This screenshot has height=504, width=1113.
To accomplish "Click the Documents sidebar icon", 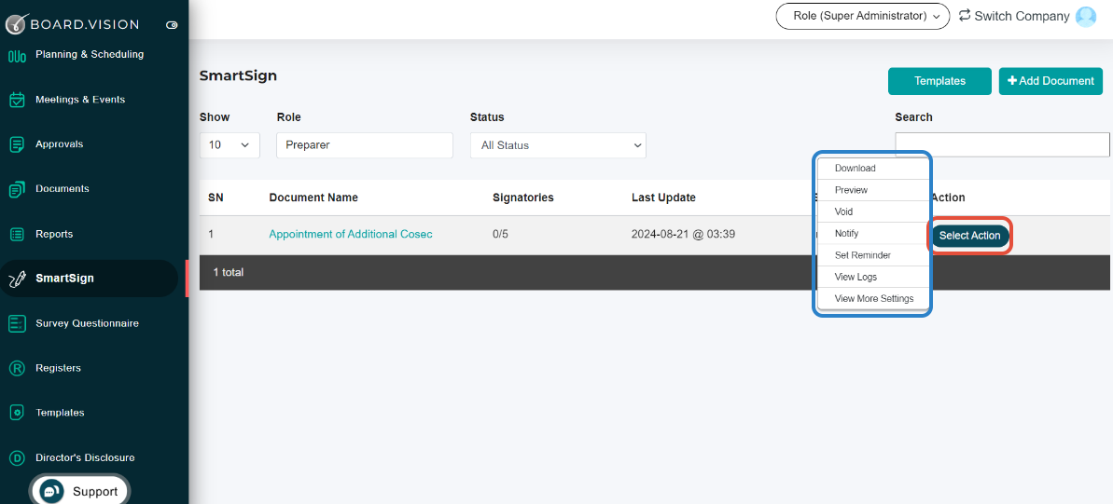I will (17, 189).
